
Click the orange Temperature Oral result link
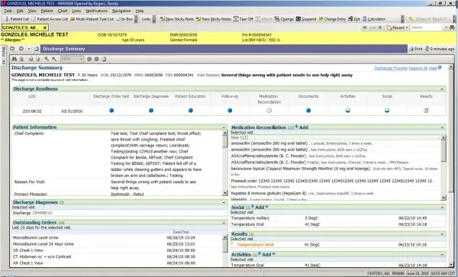(255, 245)
